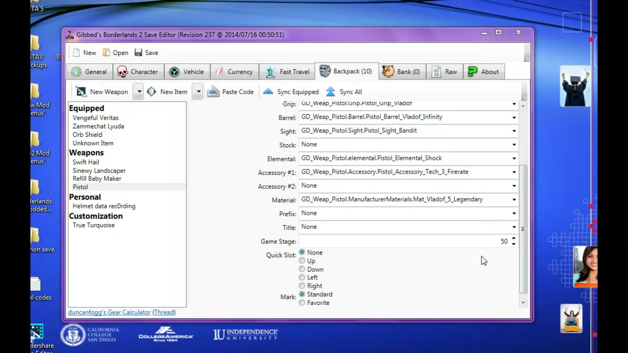The width and height of the screenshot is (628, 353).
Task: Select Zammechat Lyuda item
Action: 98,126
